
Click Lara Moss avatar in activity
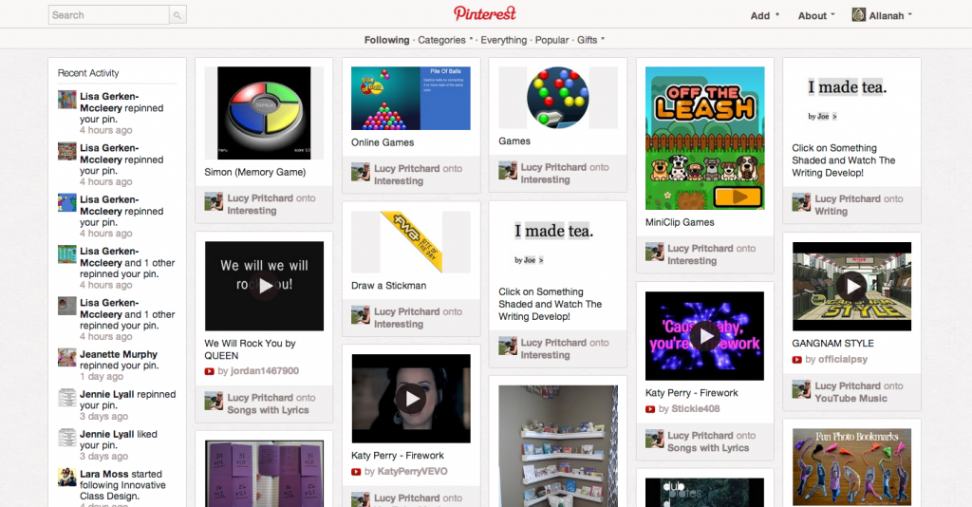pyautogui.click(x=67, y=478)
